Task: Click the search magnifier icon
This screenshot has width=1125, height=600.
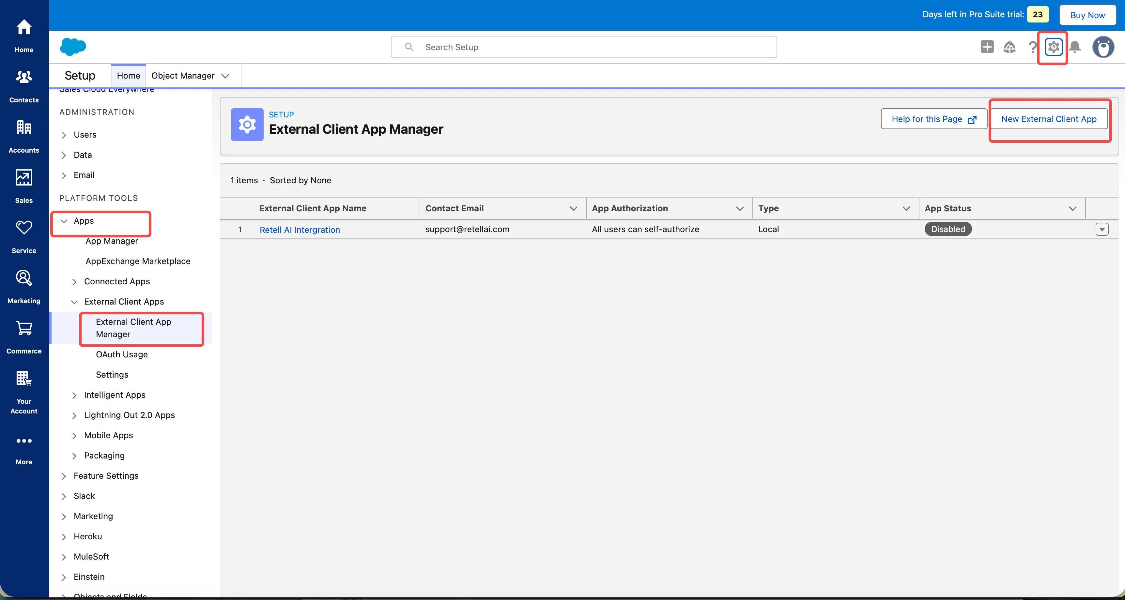Action: 409,47
